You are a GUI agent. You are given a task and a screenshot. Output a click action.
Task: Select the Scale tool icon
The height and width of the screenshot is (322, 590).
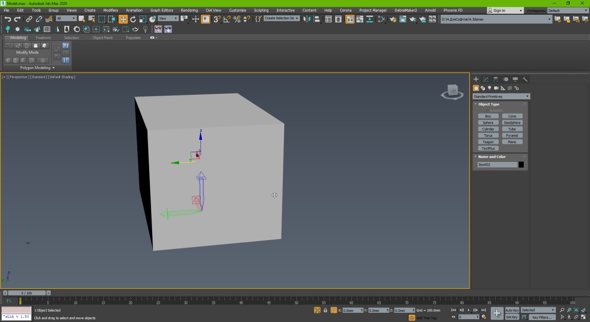pyautogui.click(x=143, y=19)
